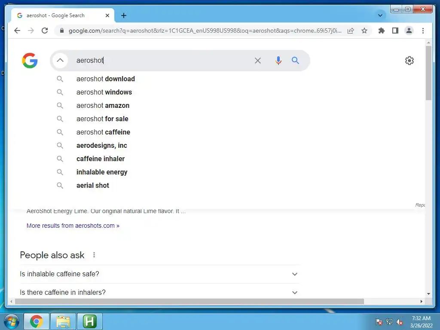Open the Chrome side panel icon
Screen dimensions: 440x330
[x=395, y=31]
